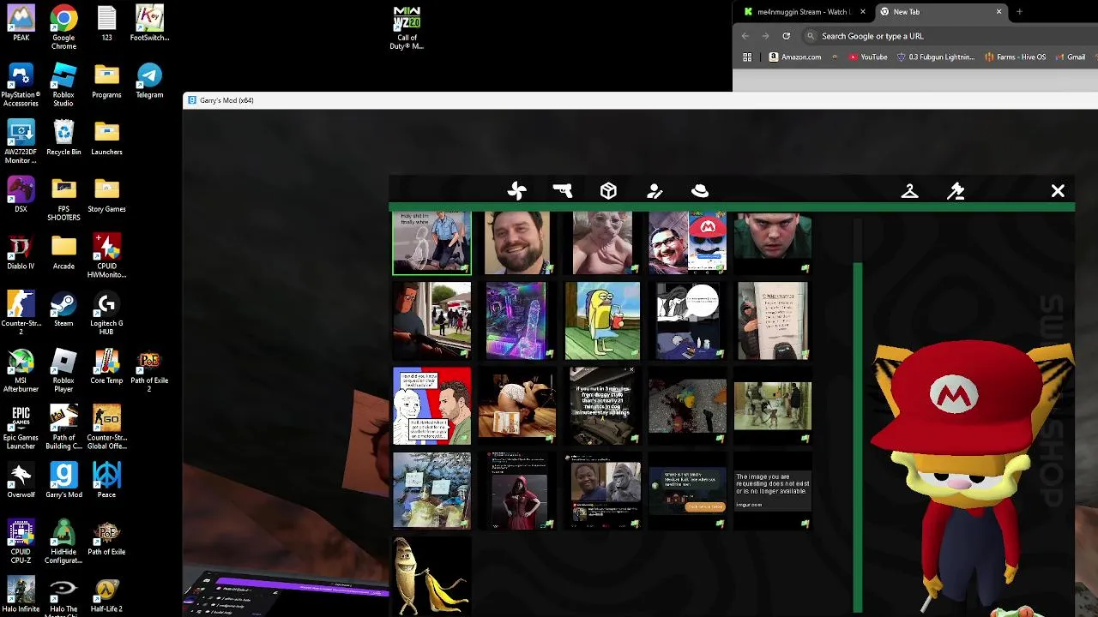Close the me4nmuggin Stream Chrome tab
Viewport: 1098px width, 617px height.
(x=862, y=12)
